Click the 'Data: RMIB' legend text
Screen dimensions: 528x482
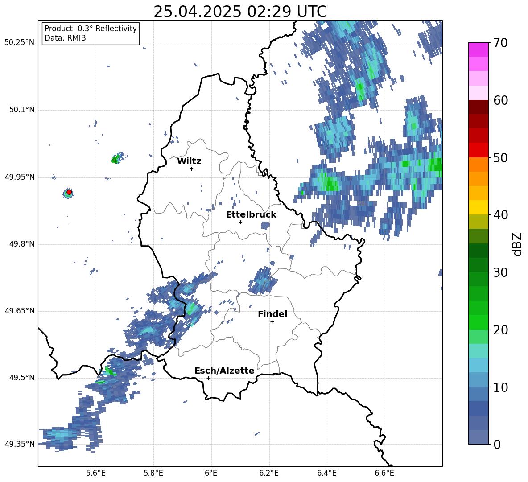click(x=65, y=38)
